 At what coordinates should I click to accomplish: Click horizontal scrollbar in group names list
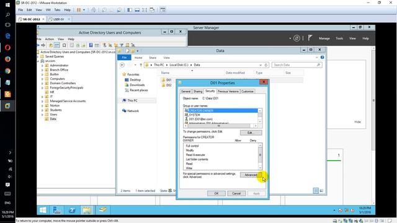(x=219, y=126)
